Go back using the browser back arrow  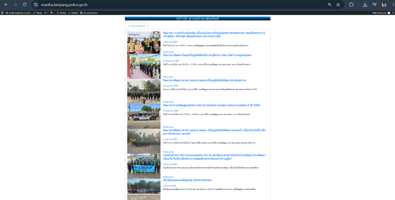coord(6,5)
